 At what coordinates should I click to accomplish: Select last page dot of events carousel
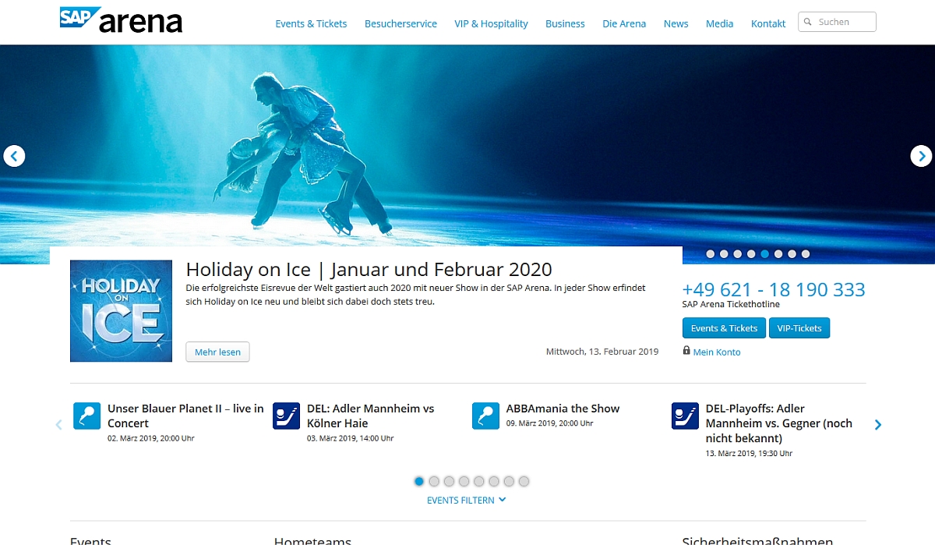tap(524, 481)
